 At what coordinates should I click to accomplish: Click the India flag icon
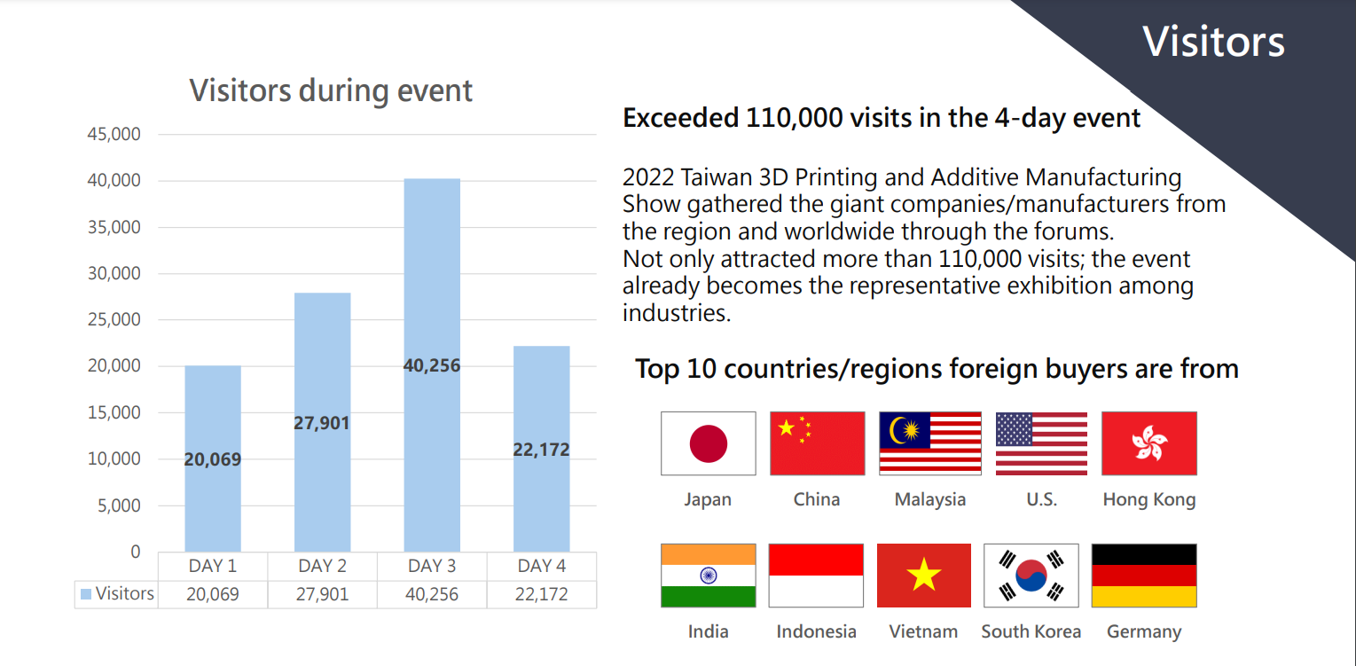[x=708, y=576]
